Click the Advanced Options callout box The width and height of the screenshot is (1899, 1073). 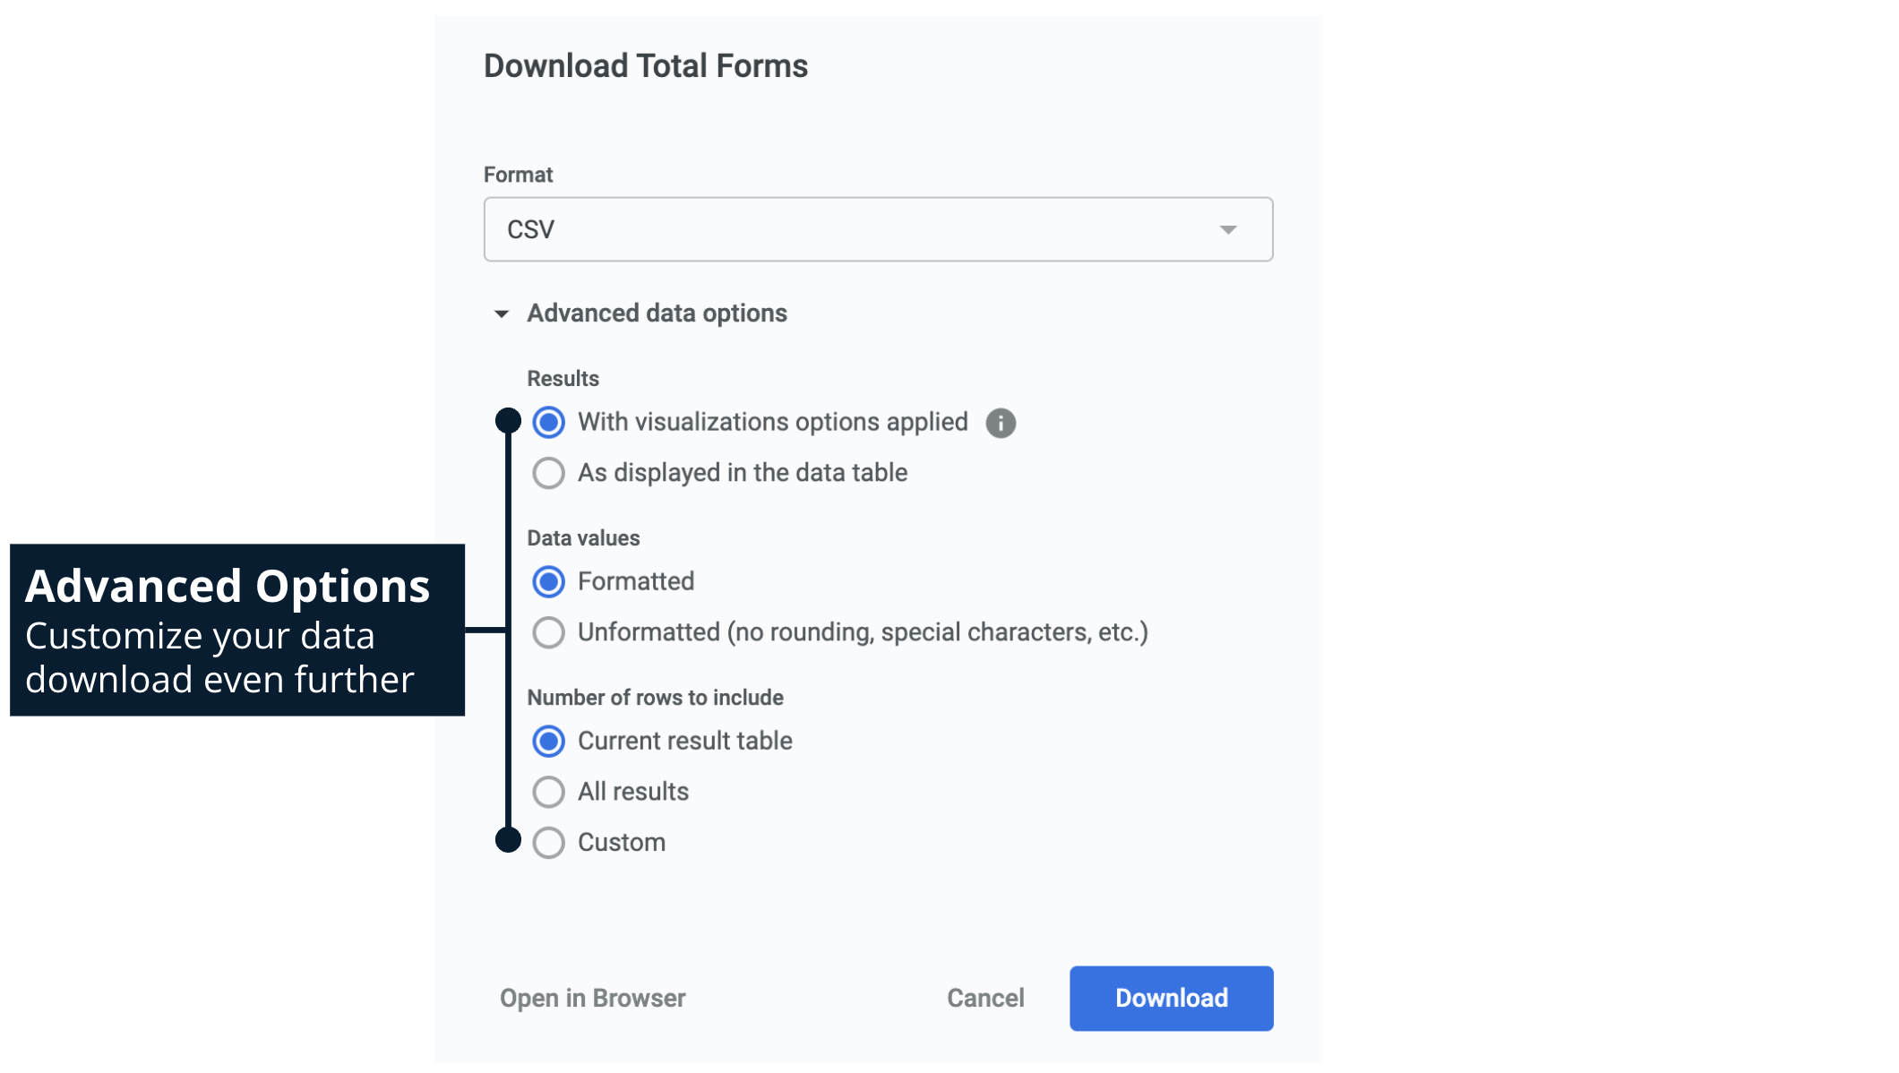[x=236, y=630]
